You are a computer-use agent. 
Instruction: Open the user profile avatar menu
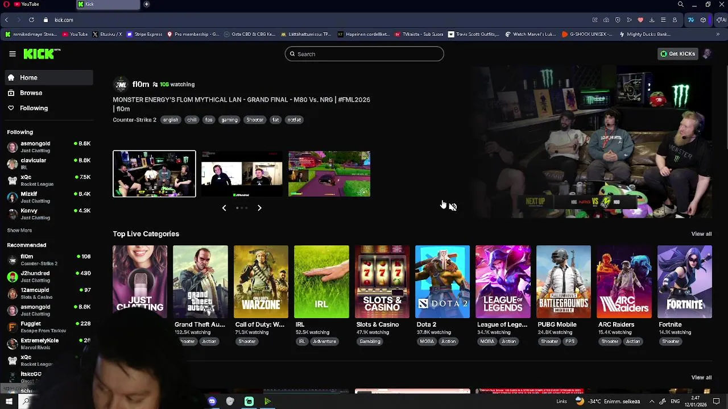click(707, 54)
